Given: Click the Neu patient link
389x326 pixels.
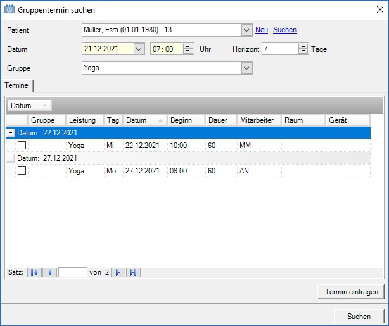Looking at the screenshot, I should click(x=261, y=30).
